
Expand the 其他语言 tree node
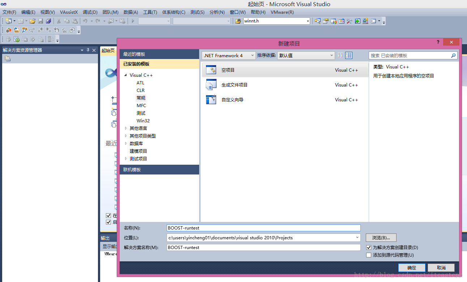tap(126, 128)
